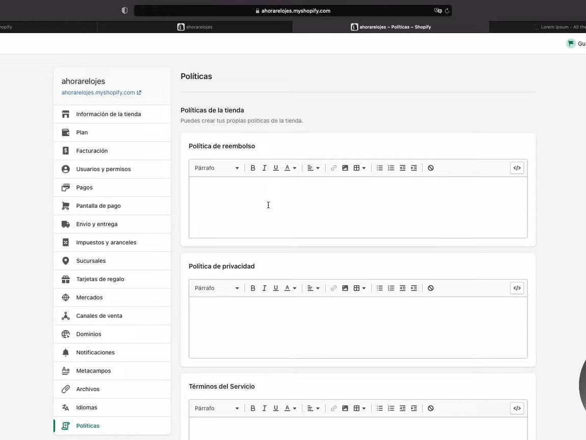The image size is (586, 440).
Task: Click into Política de reembolso text area
Action: coord(358,207)
